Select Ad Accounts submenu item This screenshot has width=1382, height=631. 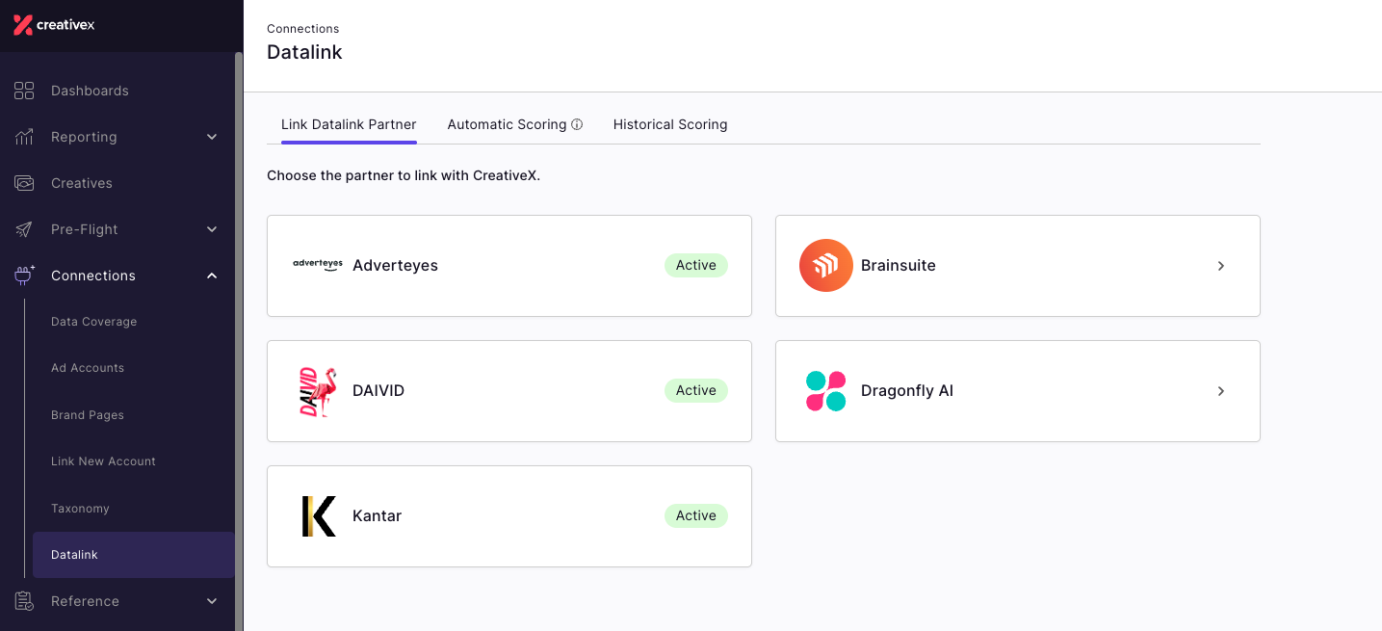tap(88, 368)
